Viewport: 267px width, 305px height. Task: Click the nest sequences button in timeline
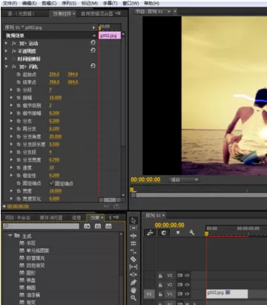tap(150, 232)
